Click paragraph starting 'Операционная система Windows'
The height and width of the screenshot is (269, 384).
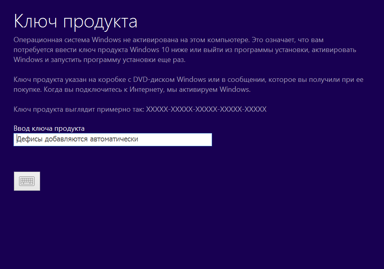[185, 50]
